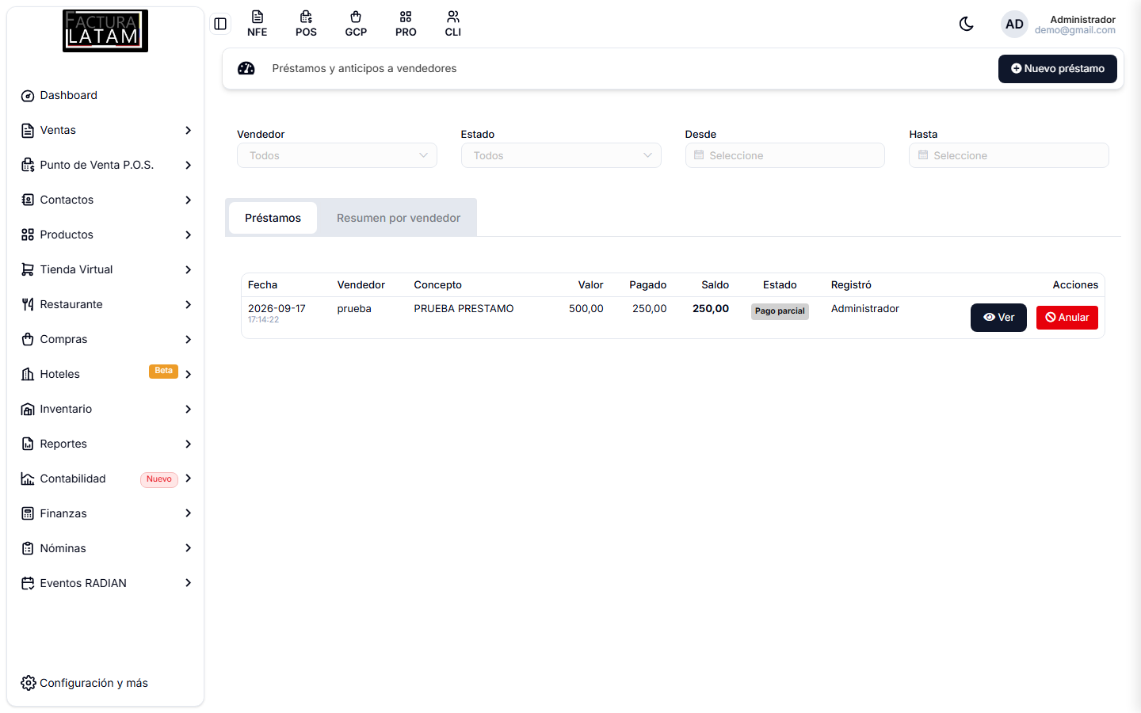The image size is (1141, 713).
Task: Expand the Ventas menu
Action: tap(105, 130)
